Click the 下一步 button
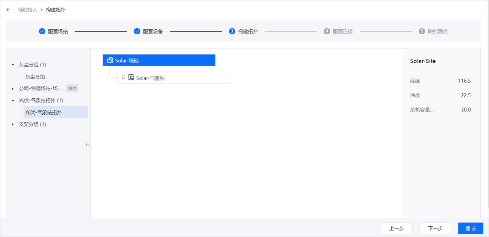Image resolution: width=489 pixels, height=237 pixels. pyautogui.click(x=435, y=228)
